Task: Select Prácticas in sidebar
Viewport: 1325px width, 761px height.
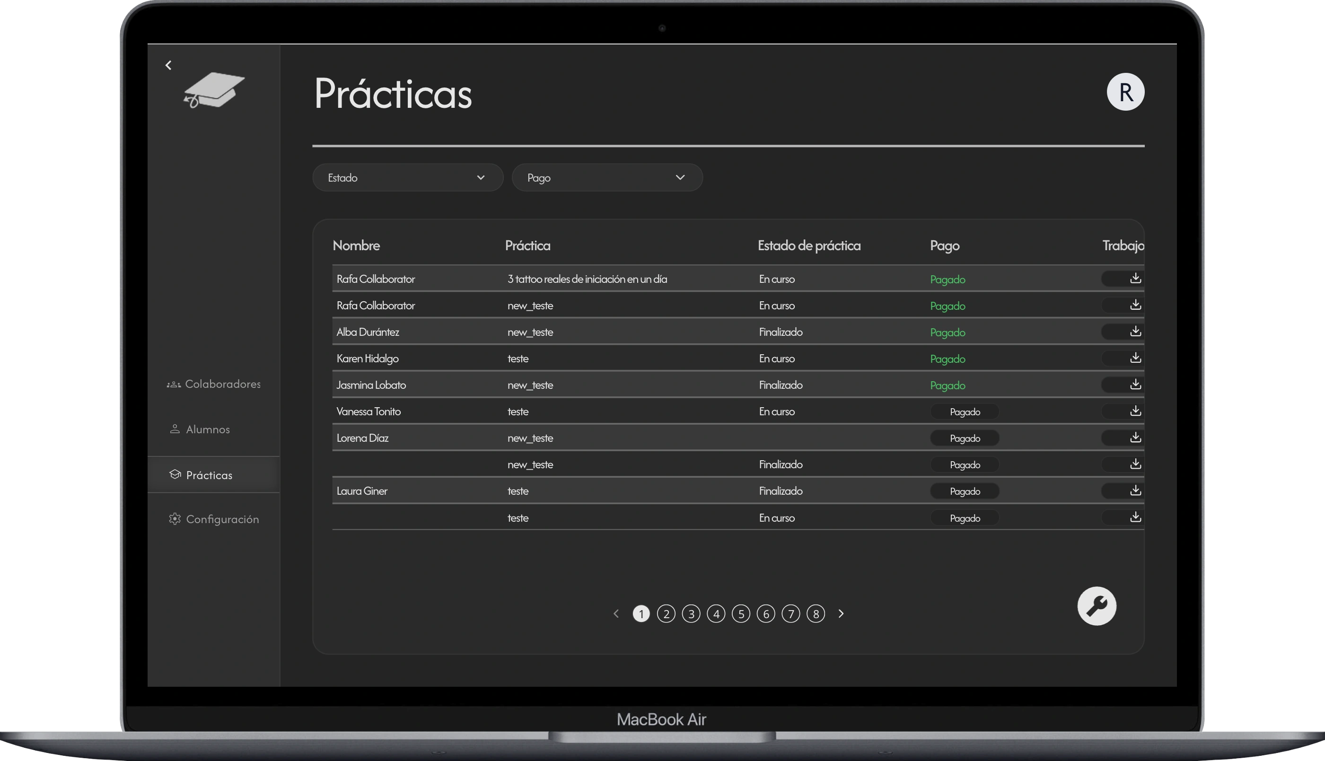Action: [214, 474]
